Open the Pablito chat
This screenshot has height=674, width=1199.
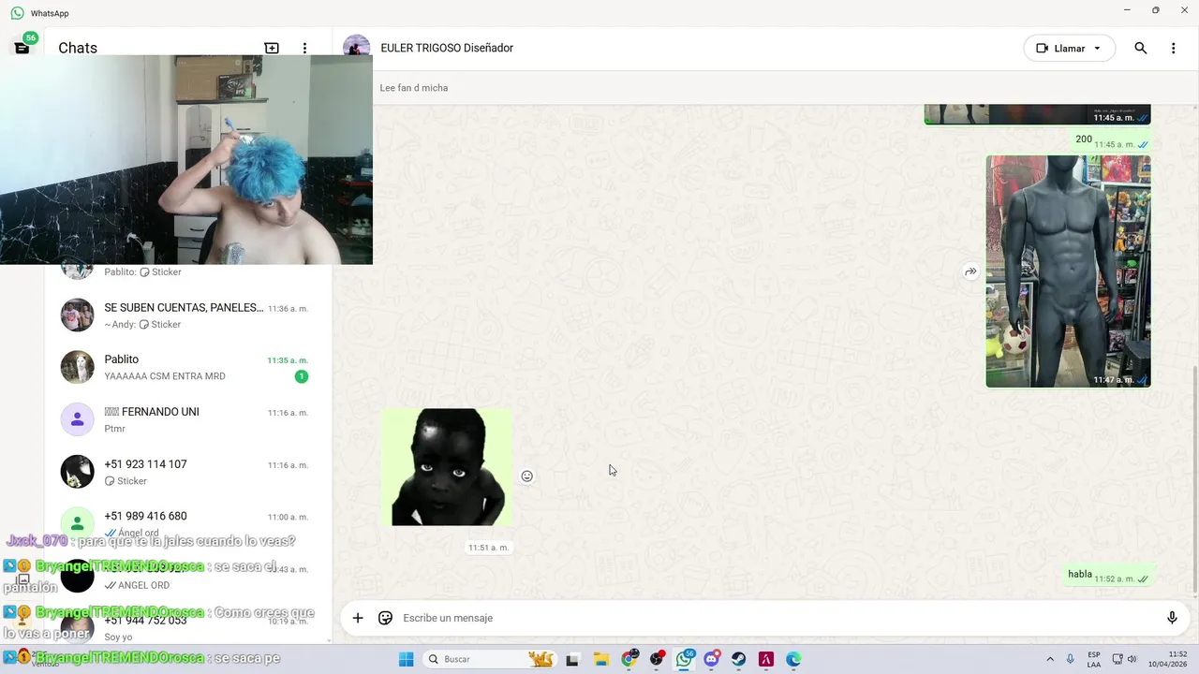point(187,368)
